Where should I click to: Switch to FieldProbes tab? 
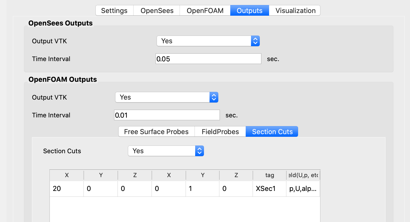220,132
